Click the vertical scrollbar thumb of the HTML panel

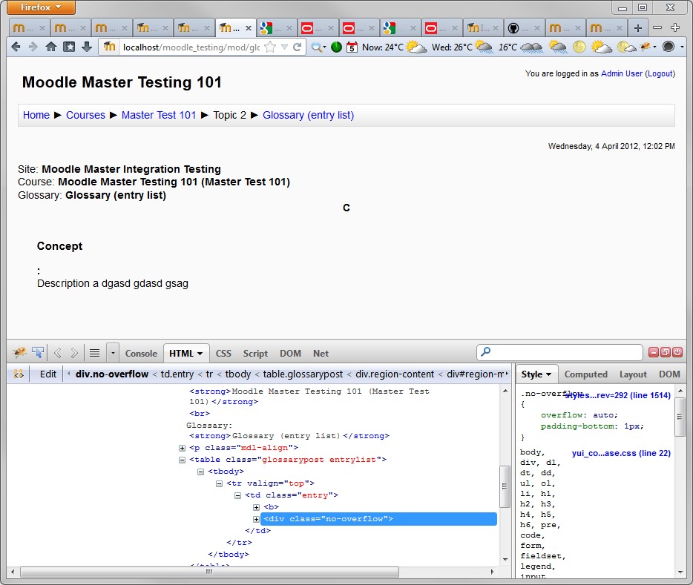tap(505, 486)
